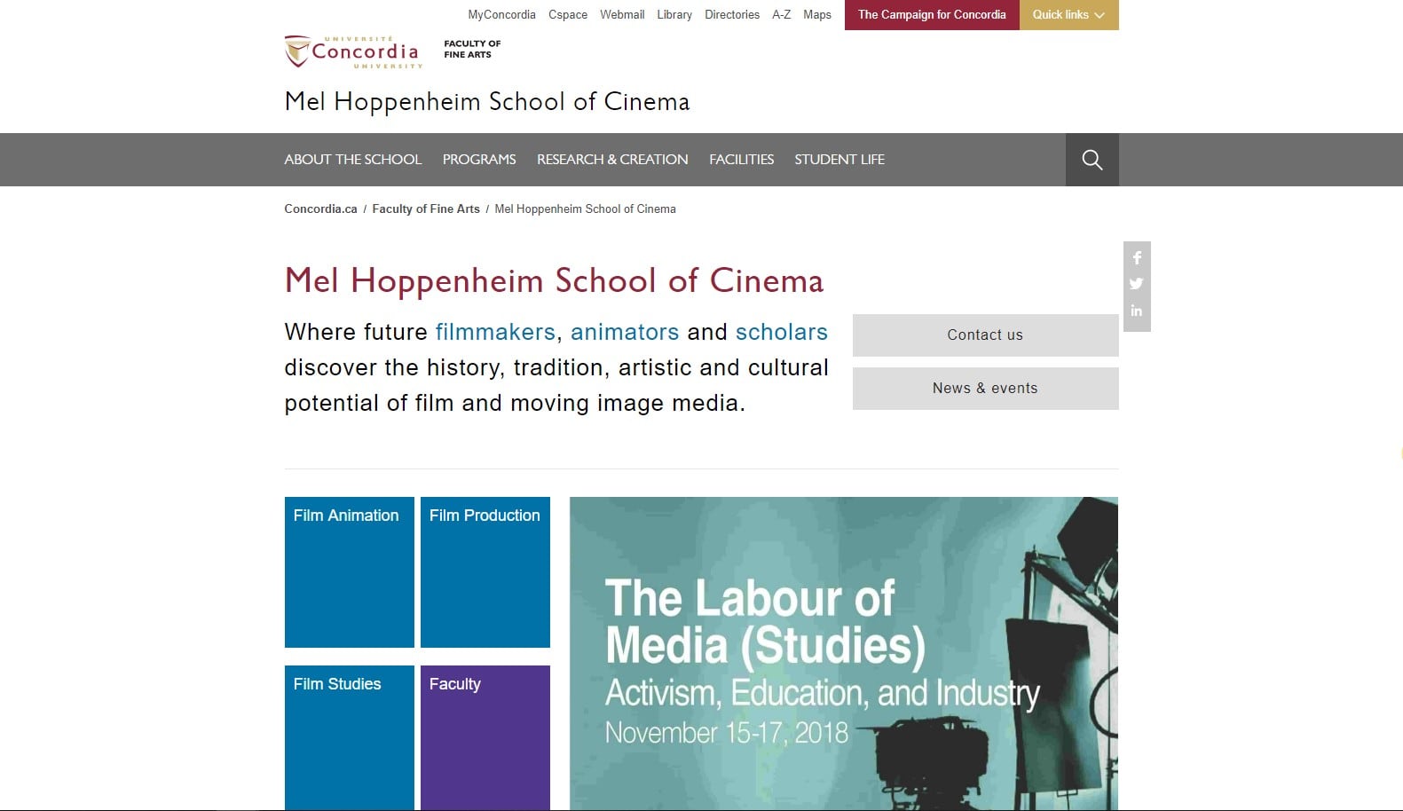Open the Film Animation tile

pyautogui.click(x=350, y=572)
